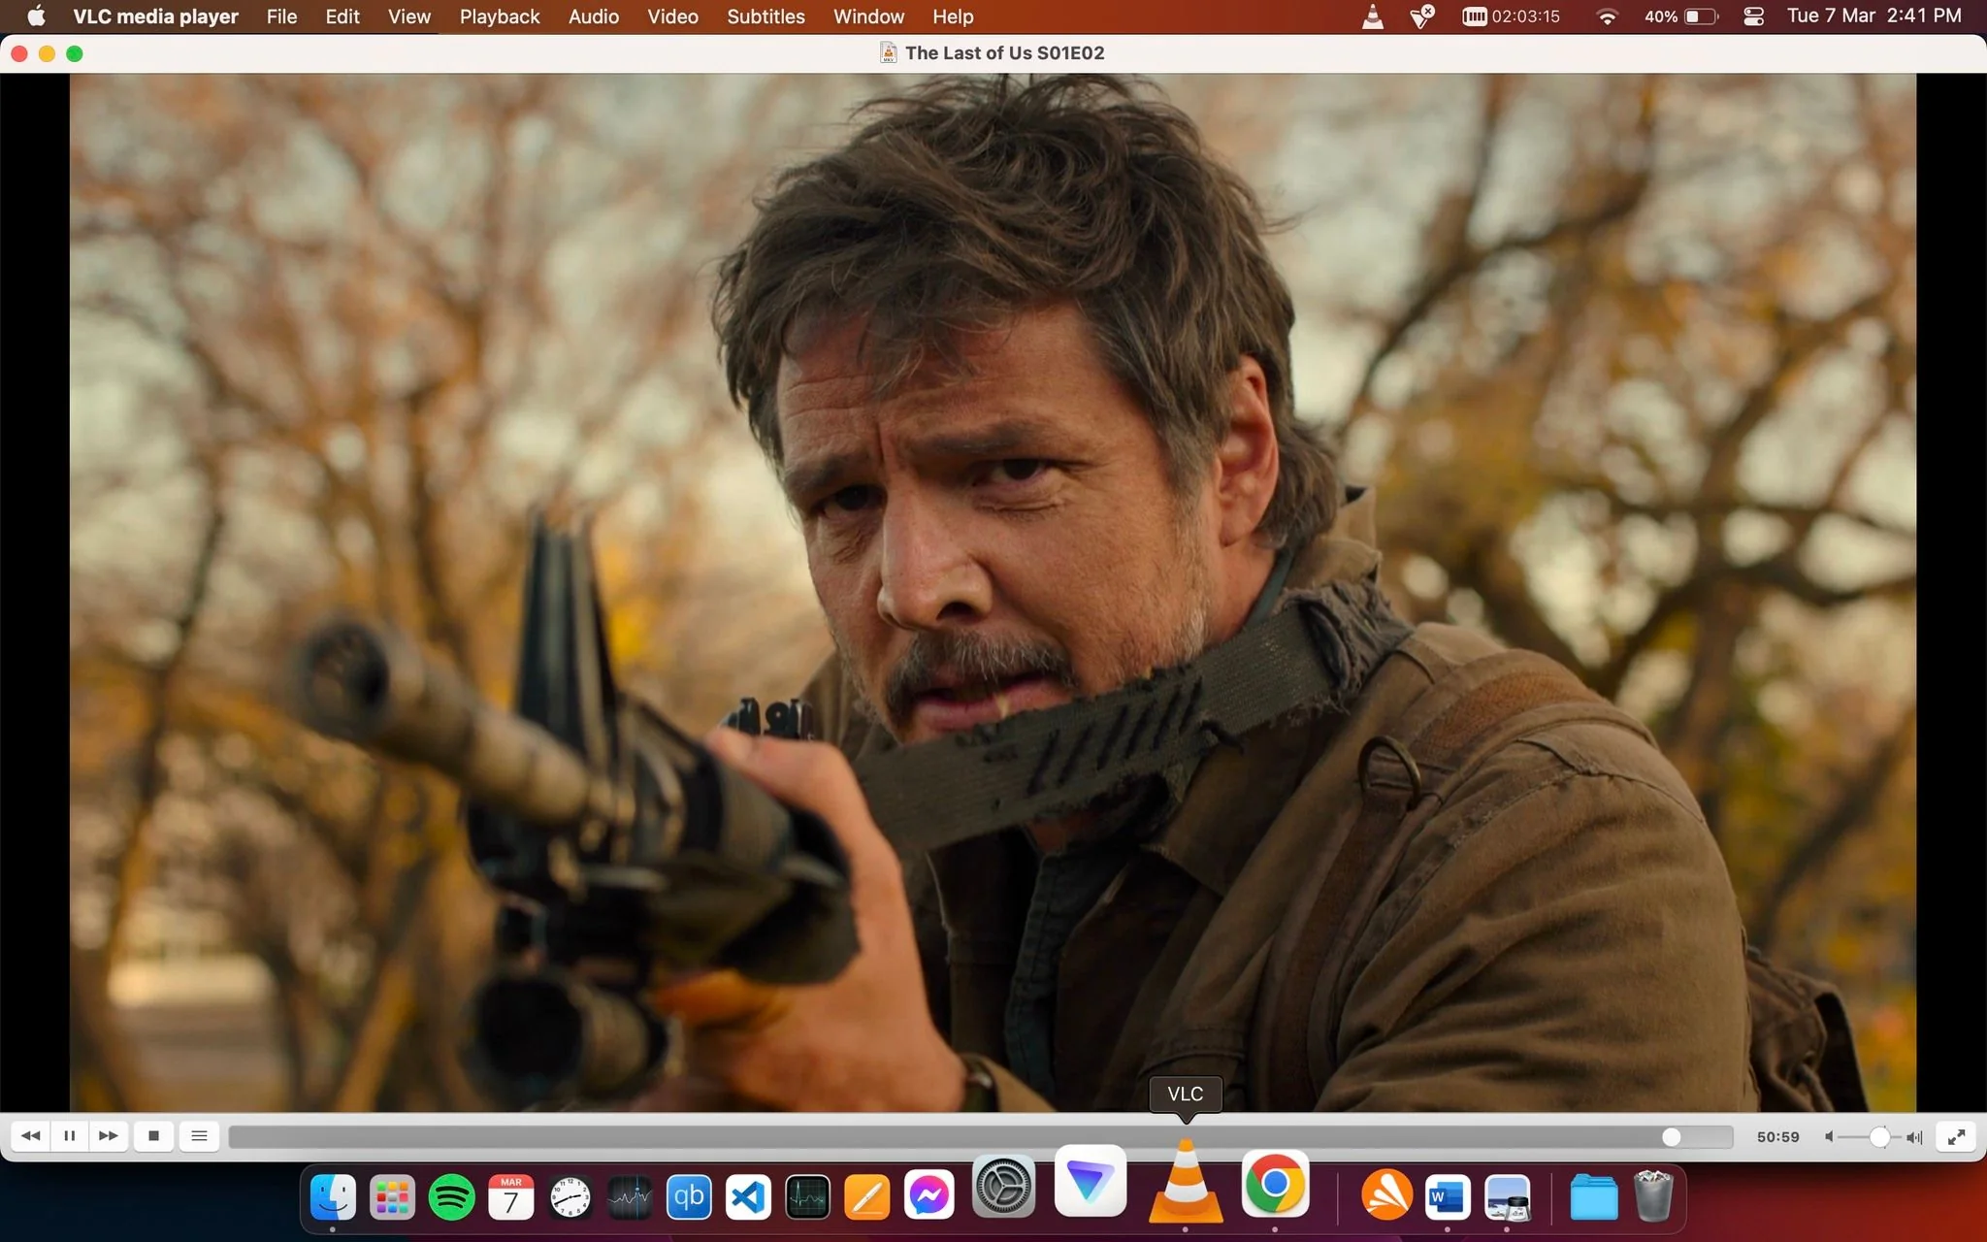
Task: Pause the video playback
Action: click(x=70, y=1136)
